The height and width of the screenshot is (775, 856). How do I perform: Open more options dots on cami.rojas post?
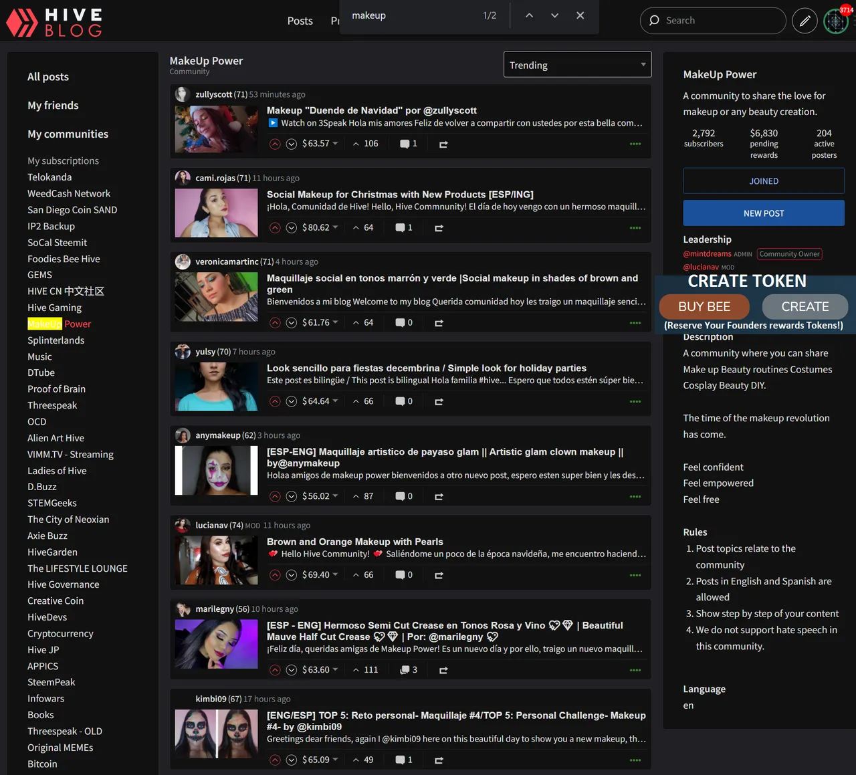635,228
